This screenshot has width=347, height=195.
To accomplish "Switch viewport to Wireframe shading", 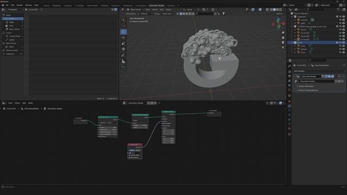I will click(271, 10).
